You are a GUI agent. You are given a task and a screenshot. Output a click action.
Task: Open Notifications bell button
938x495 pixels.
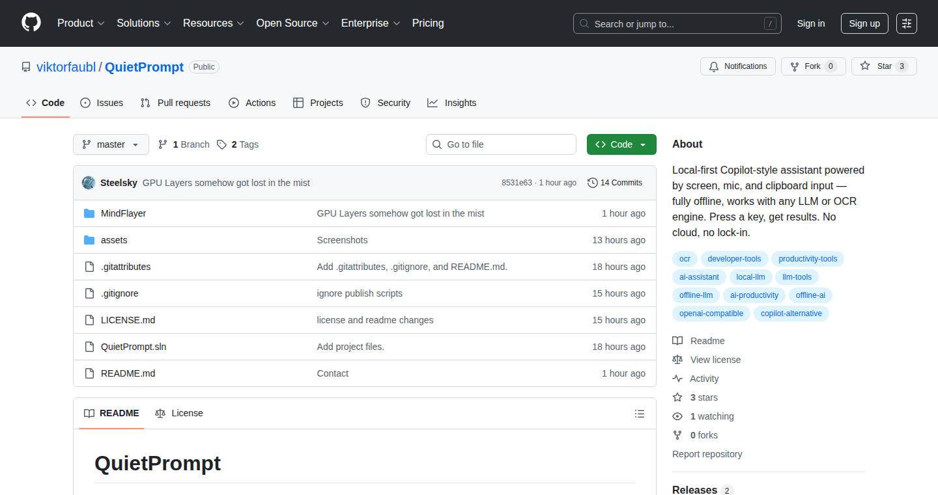pos(738,66)
